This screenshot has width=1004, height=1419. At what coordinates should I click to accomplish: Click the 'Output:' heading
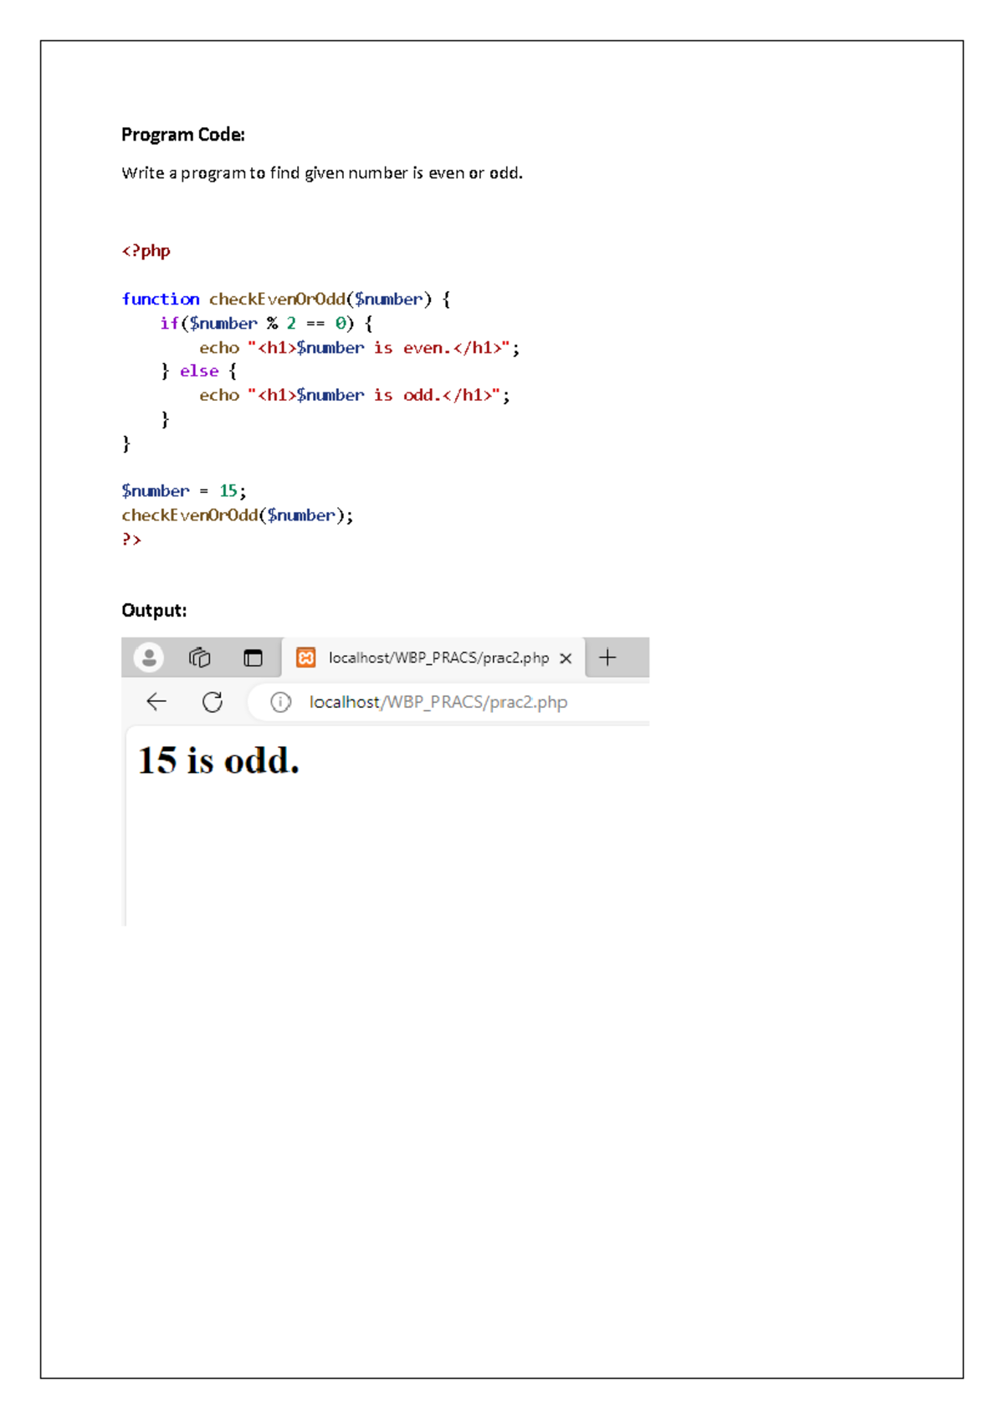click(x=154, y=611)
